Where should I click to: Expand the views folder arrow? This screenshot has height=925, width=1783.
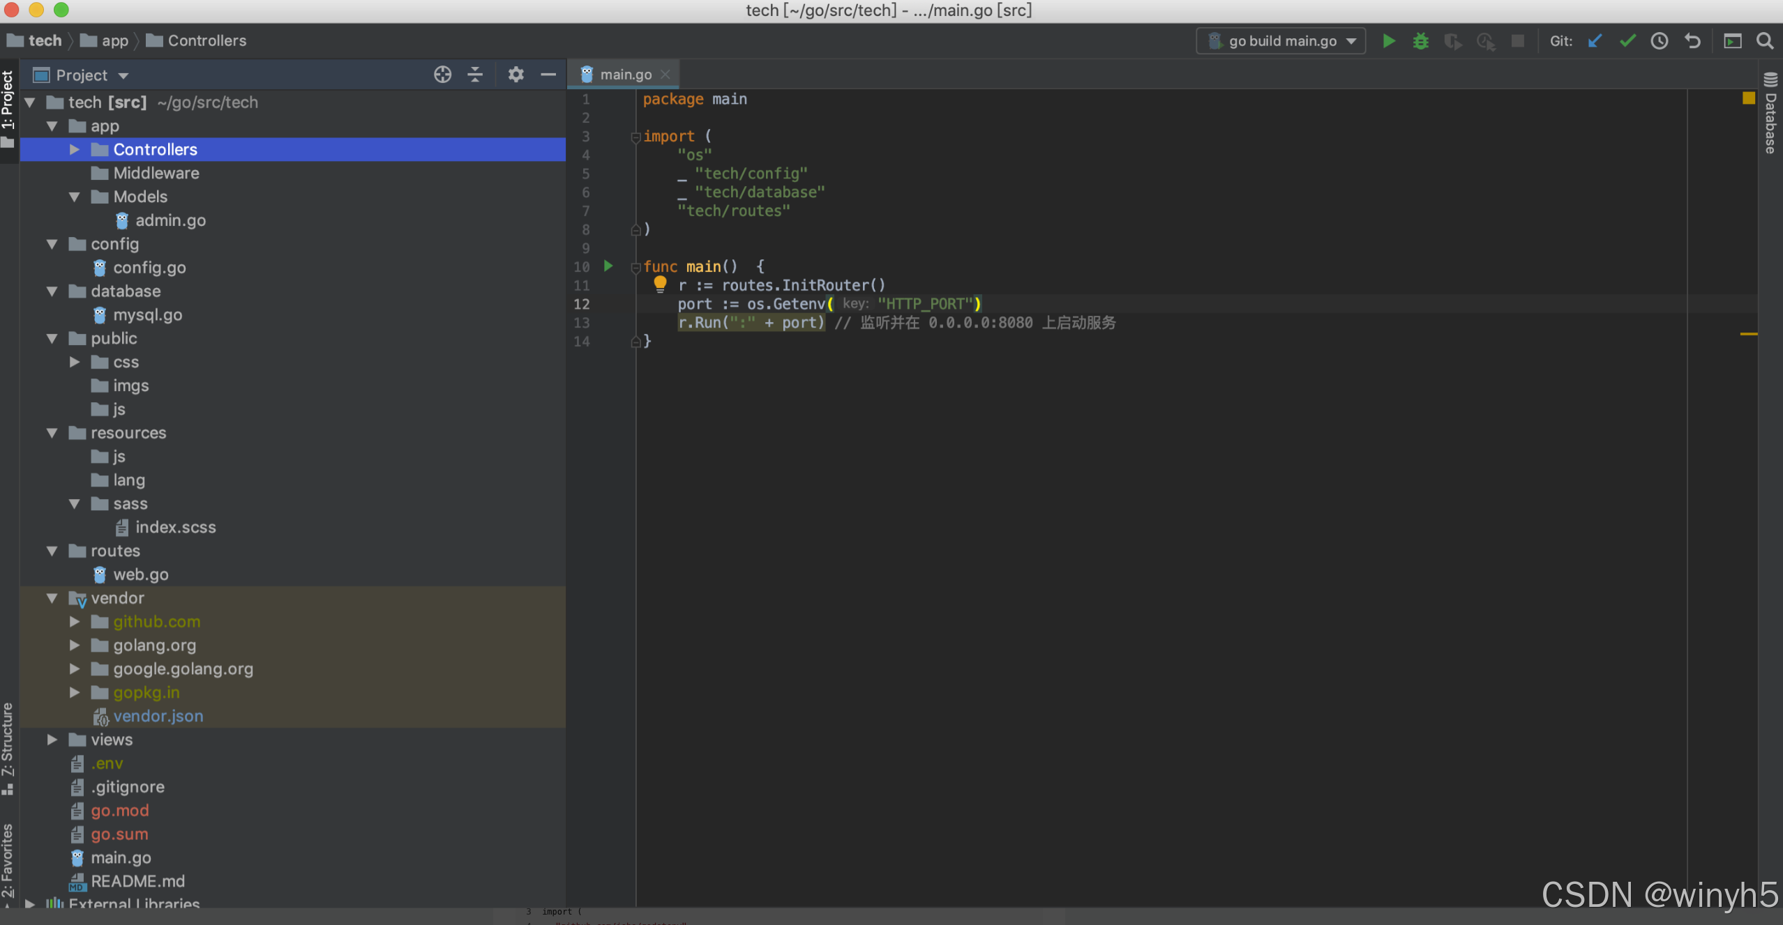point(52,740)
